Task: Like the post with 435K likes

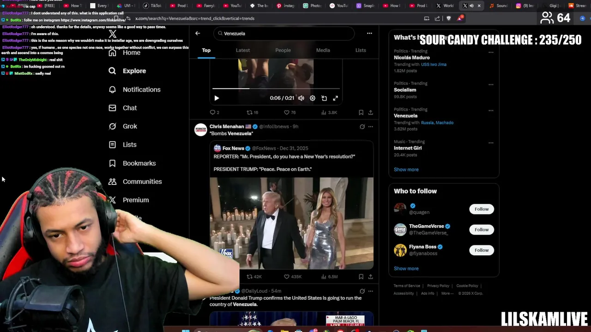Action: [293, 277]
